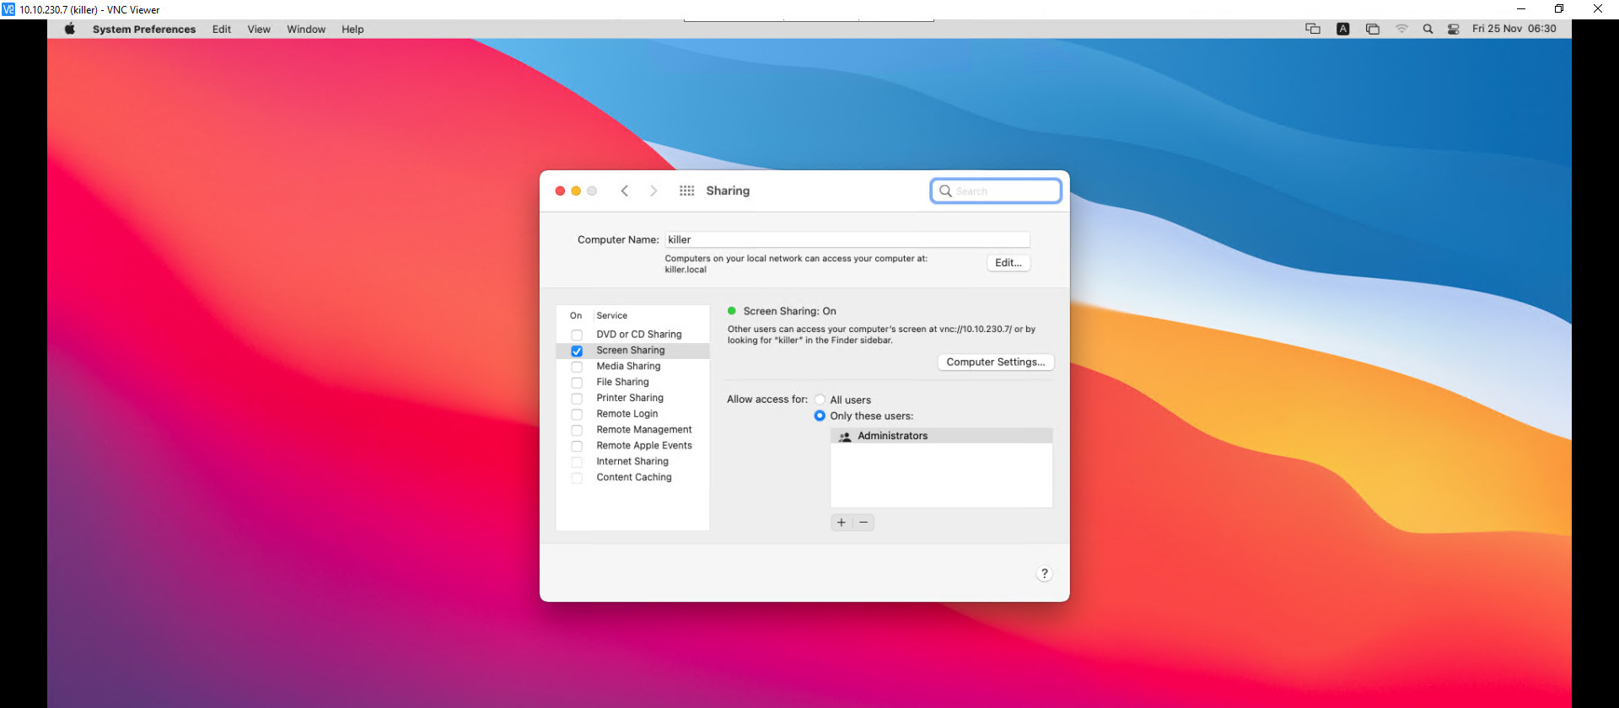
Task: Select Printer Sharing service row
Action: click(x=632, y=398)
